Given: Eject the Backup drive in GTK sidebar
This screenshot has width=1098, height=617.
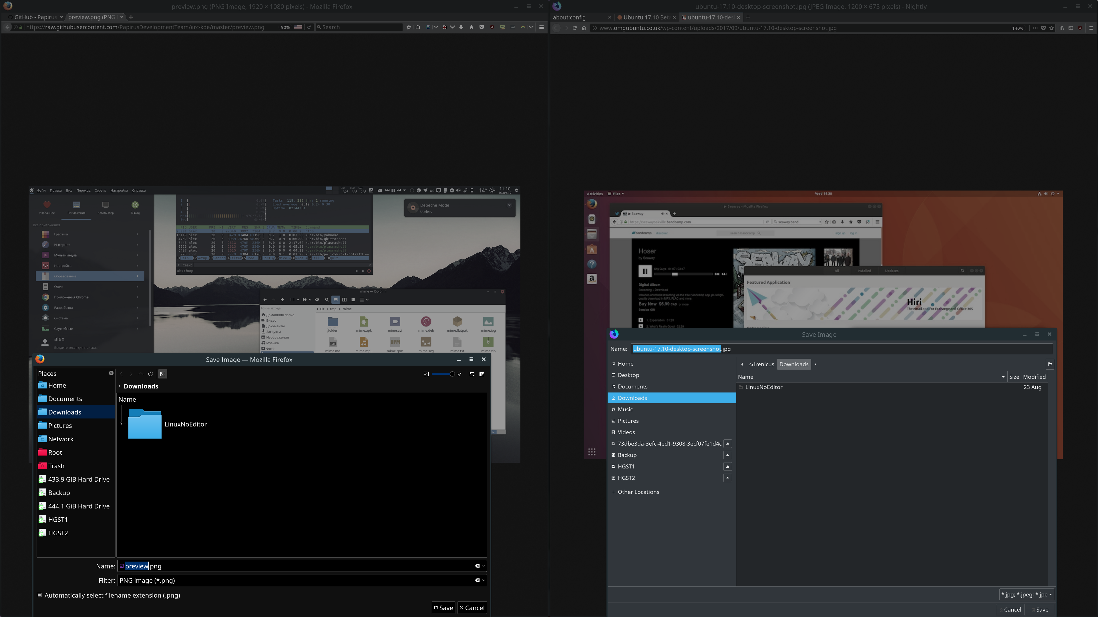Looking at the screenshot, I should pyautogui.click(x=728, y=455).
